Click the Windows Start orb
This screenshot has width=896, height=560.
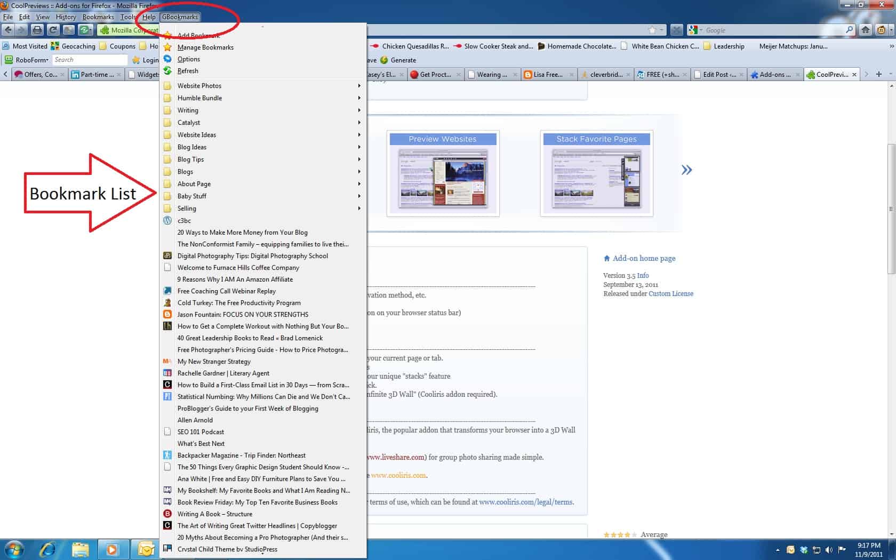(14, 549)
